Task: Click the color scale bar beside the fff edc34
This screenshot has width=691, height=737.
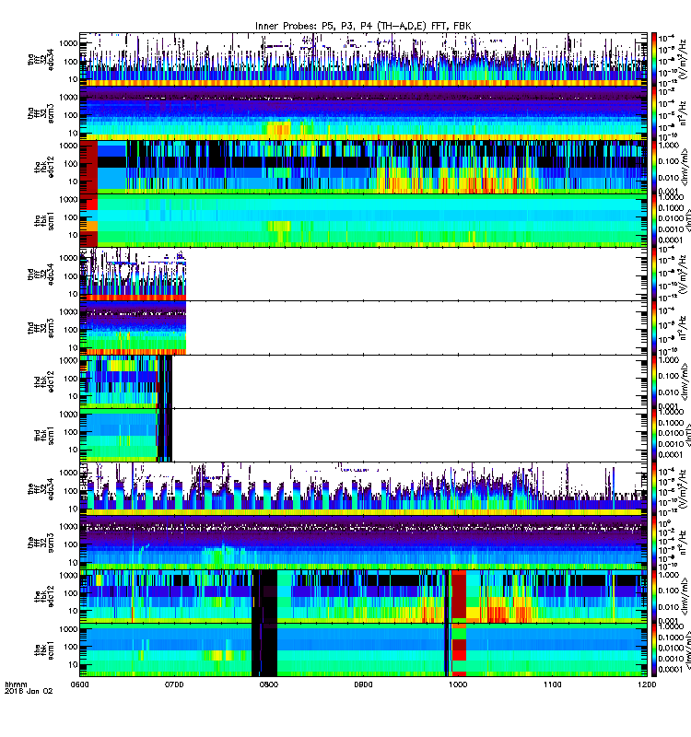Action: pos(654,489)
